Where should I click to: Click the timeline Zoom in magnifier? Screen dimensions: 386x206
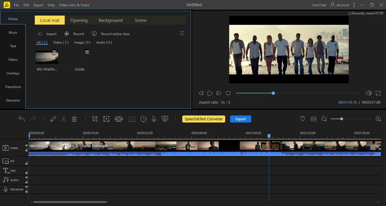click(x=378, y=119)
